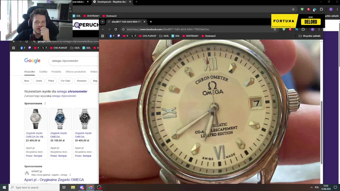Image resolution: width=340 pixels, height=191 pixels.
Task: Click the Type here to search taskbar box
Action: pyautogui.click(x=34, y=188)
